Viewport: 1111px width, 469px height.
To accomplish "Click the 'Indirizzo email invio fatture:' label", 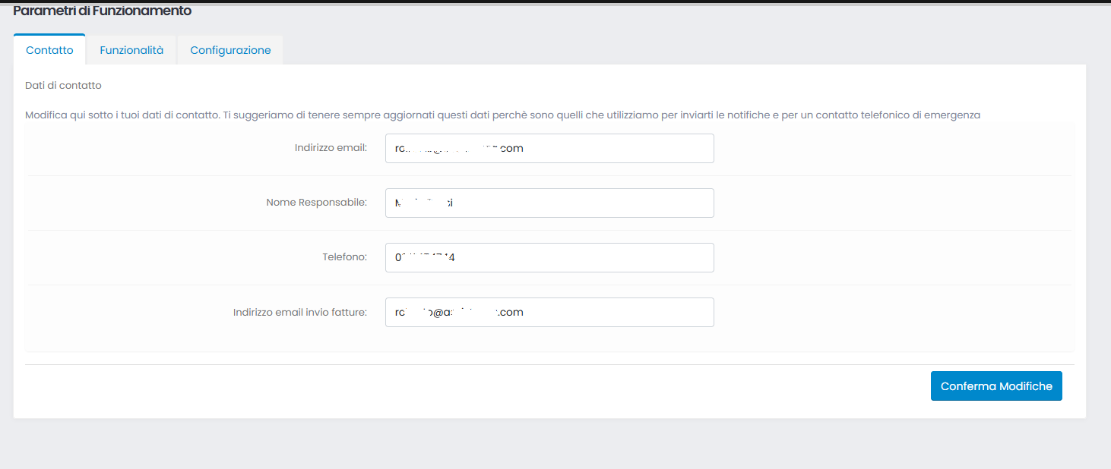I will click(300, 312).
